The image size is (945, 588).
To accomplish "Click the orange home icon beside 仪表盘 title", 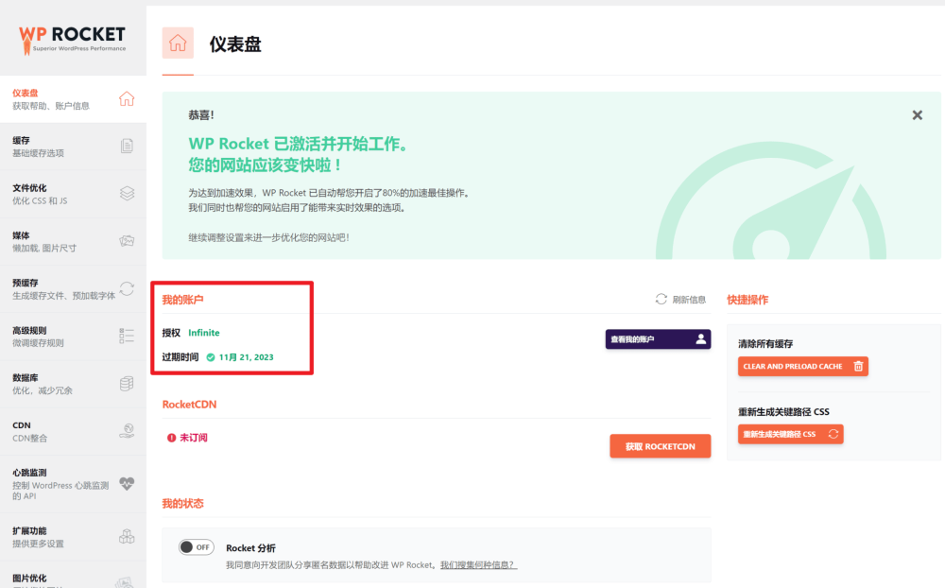I will (x=178, y=43).
